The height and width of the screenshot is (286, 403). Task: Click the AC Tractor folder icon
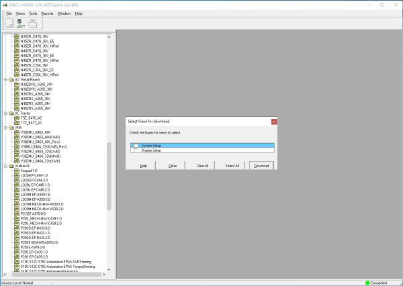[11, 113]
